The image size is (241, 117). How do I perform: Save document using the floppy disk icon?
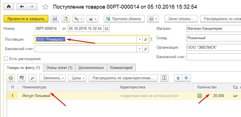(x=55, y=19)
